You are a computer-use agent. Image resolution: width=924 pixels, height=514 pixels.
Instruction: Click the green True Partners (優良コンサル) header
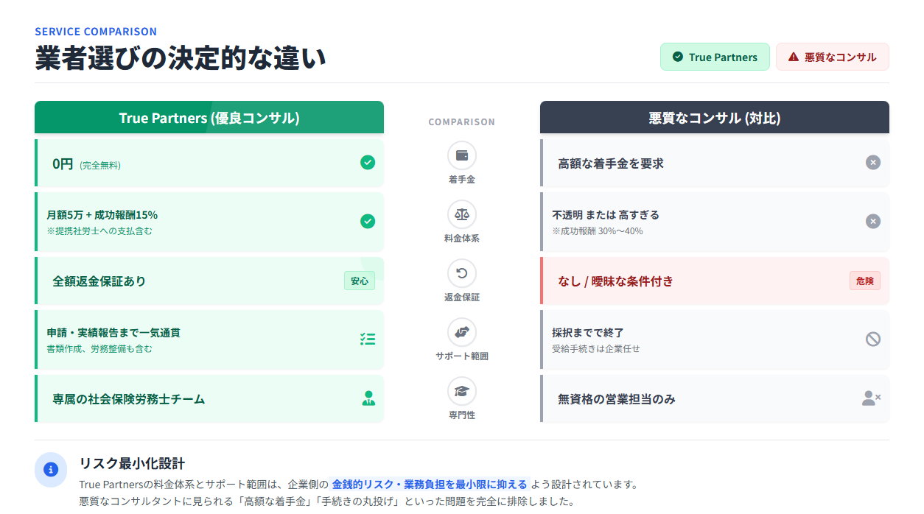click(x=209, y=118)
